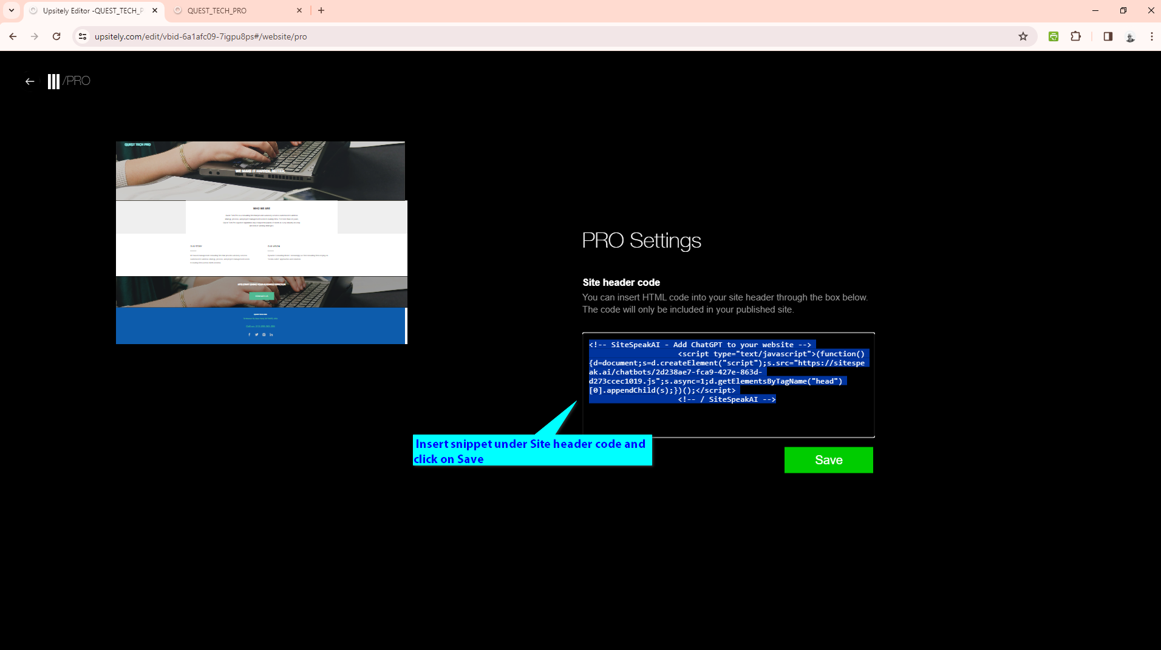Image resolution: width=1161 pixels, height=650 pixels.
Task: Open the tab search dropdown arrow
Action: point(12,10)
